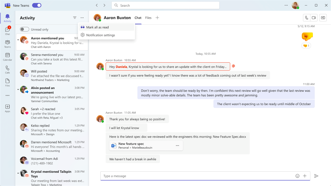Click the 'Don't worry, the team should be ready' message

[226, 93]
